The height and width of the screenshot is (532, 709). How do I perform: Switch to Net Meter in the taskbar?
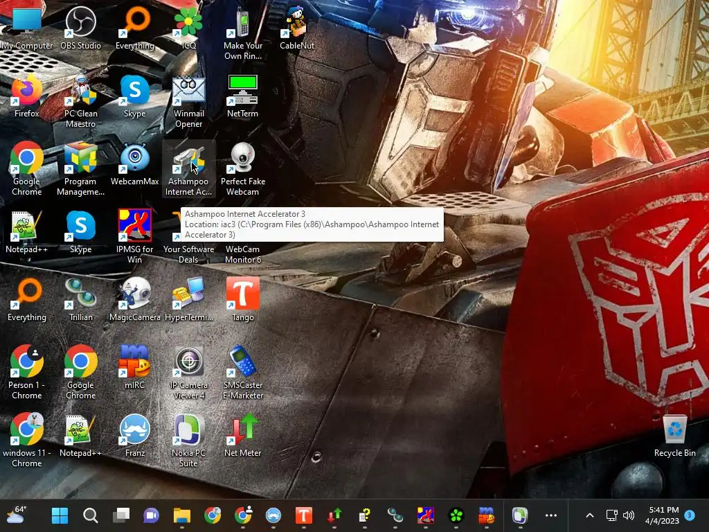tap(334, 515)
